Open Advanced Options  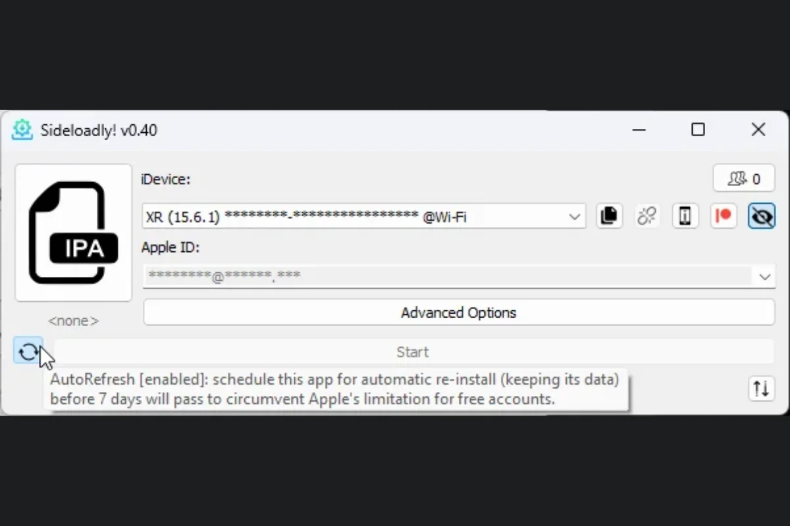tap(458, 312)
